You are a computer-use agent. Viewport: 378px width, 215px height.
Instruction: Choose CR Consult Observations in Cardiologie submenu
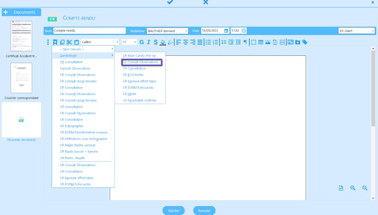142,62
